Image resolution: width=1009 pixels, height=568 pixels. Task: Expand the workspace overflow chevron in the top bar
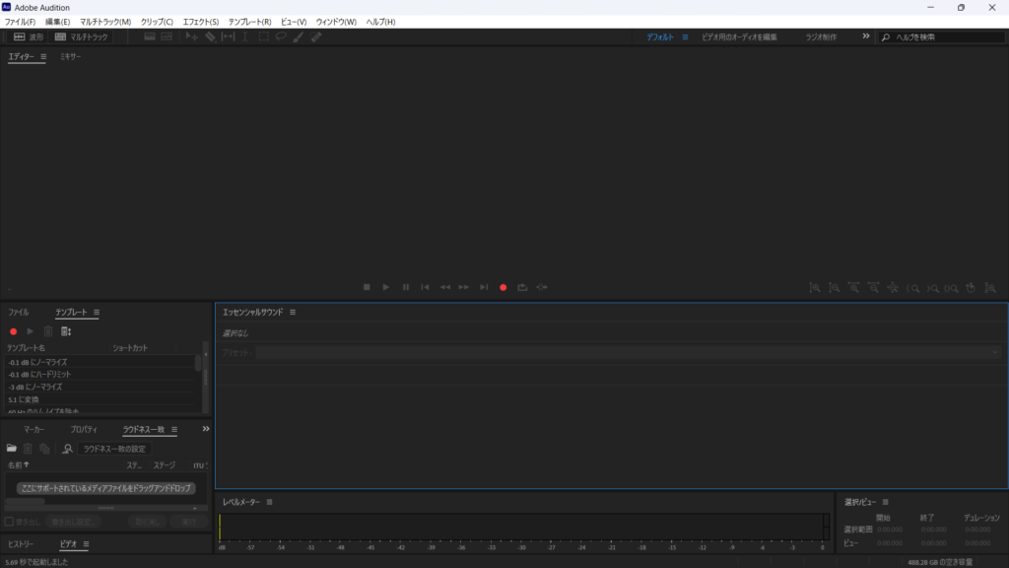[866, 36]
